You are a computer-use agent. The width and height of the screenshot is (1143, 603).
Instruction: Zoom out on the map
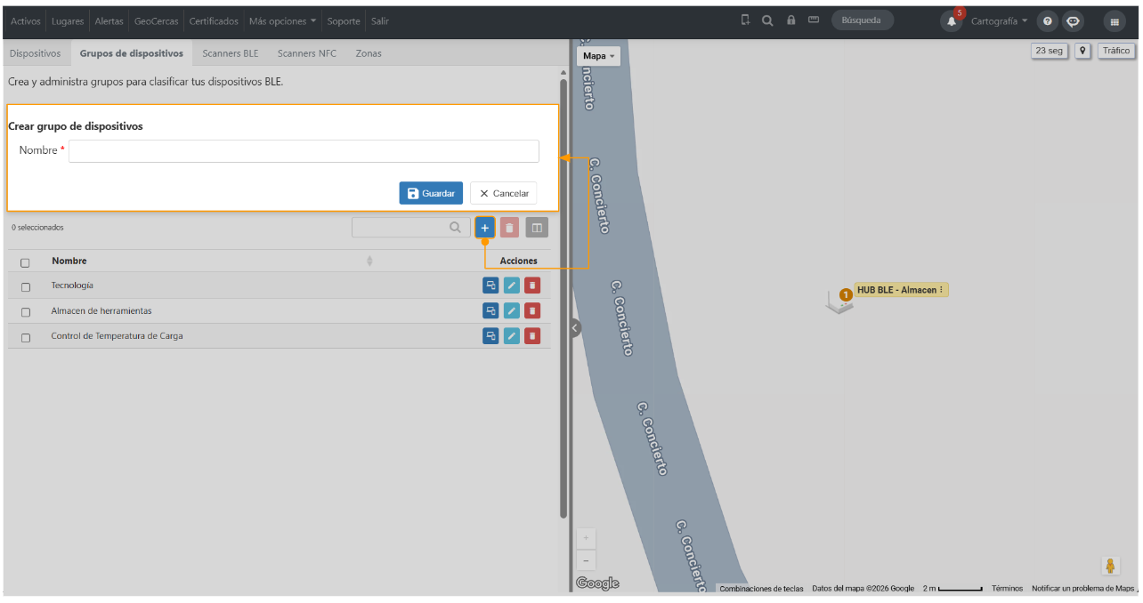586,560
